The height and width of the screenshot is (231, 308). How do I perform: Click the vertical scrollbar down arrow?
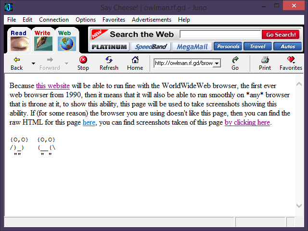point(299,205)
